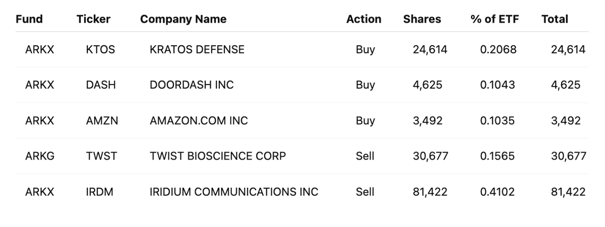Select TWIST BIOSCIENCE CORP company name

click(218, 156)
